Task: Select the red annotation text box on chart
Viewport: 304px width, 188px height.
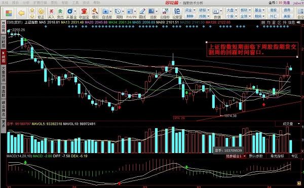Action: [x=252, y=50]
